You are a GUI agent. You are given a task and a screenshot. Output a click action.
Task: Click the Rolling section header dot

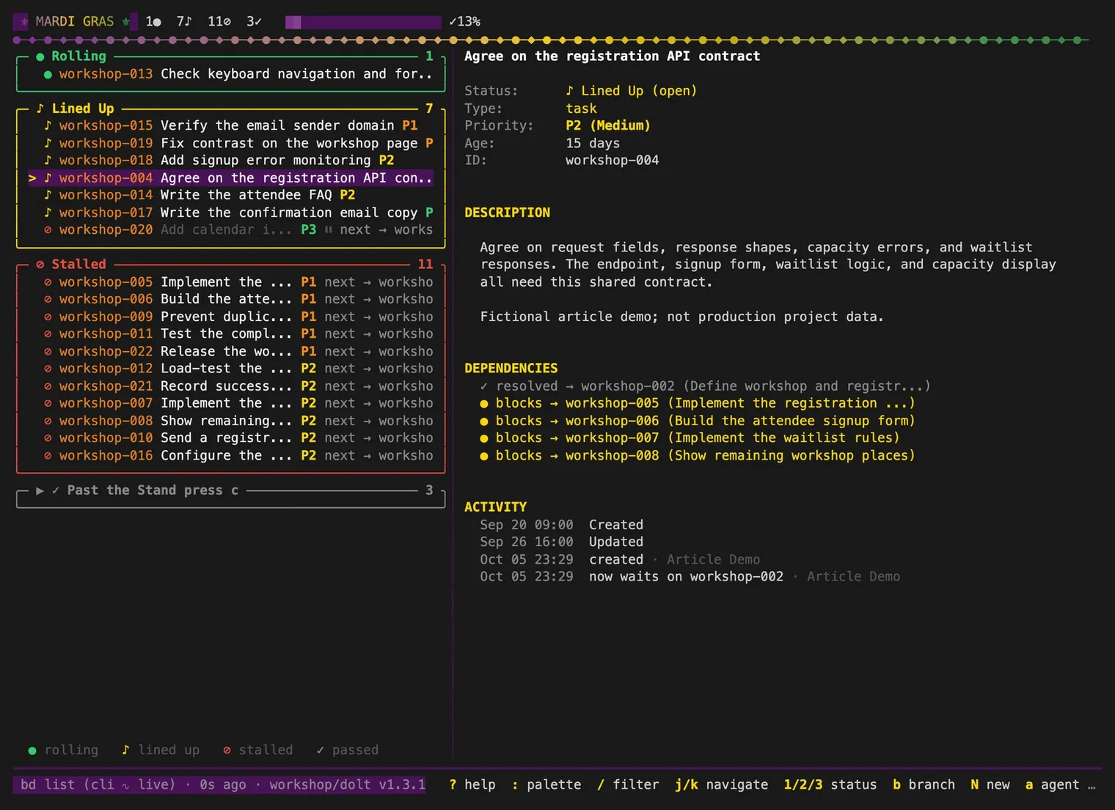[40, 56]
